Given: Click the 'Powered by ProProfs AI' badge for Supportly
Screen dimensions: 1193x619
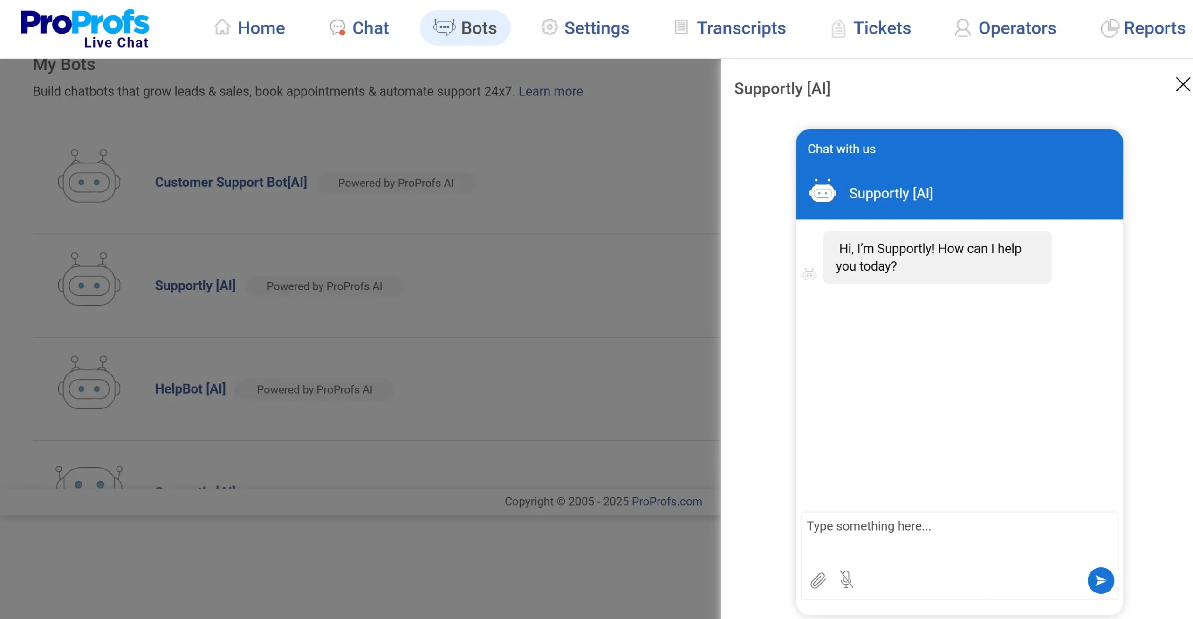Looking at the screenshot, I should click(325, 286).
